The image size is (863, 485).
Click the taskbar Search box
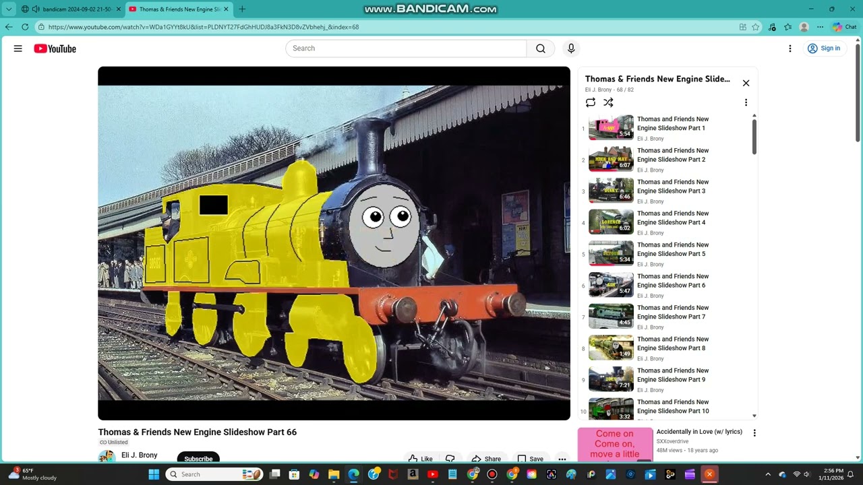click(214, 474)
